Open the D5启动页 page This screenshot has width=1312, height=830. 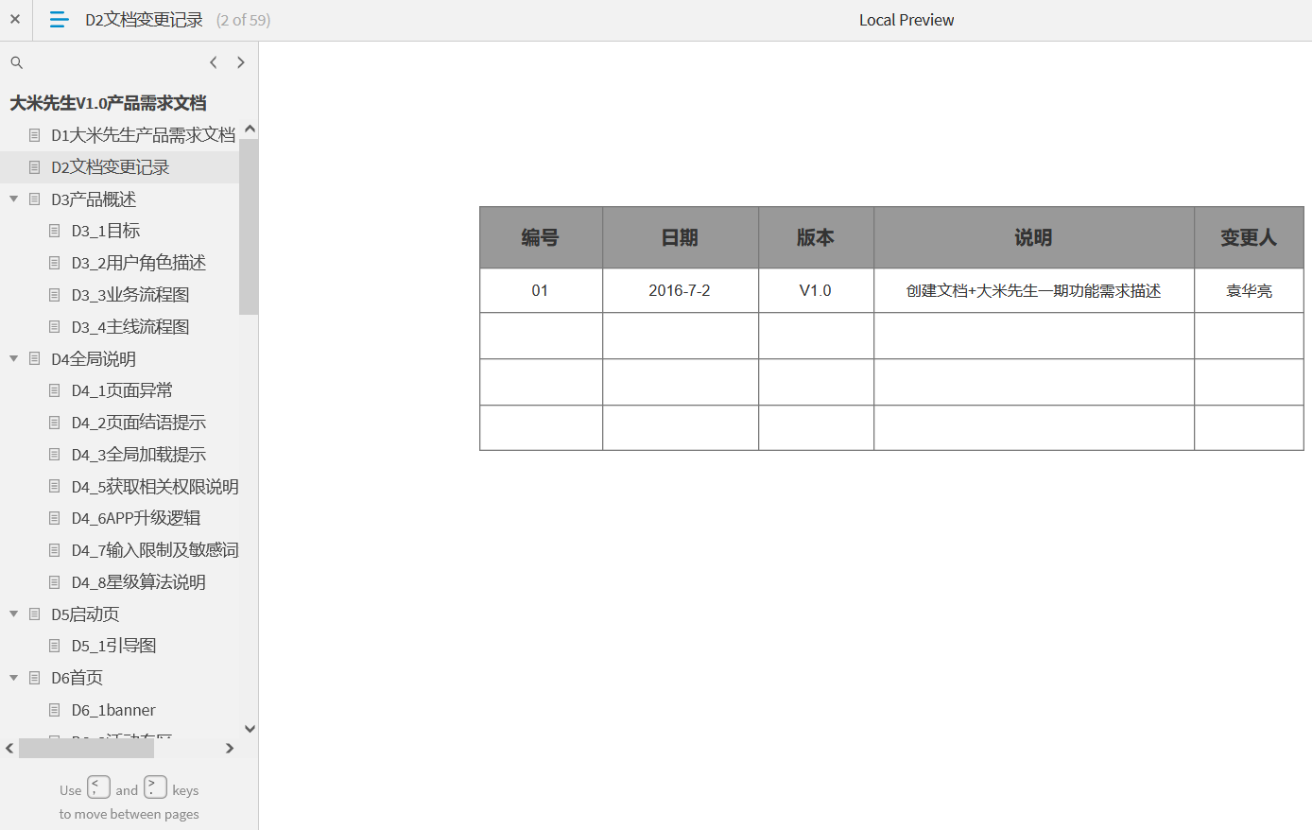pyautogui.click(x=85, y=614)
